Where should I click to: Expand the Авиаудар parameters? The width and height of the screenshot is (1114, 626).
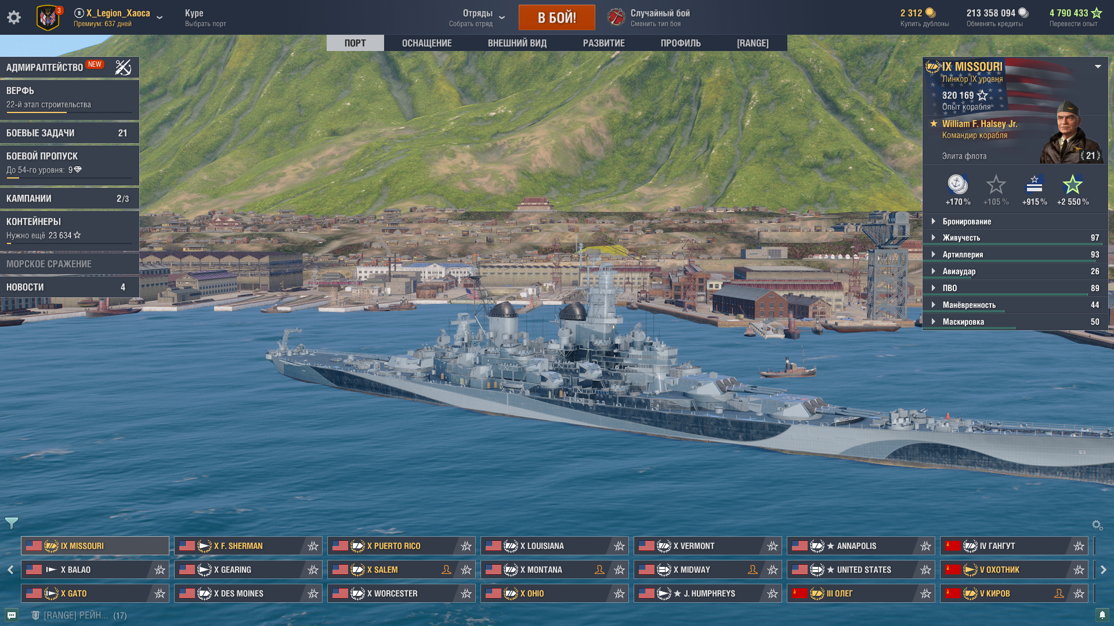click(1015, 271)
